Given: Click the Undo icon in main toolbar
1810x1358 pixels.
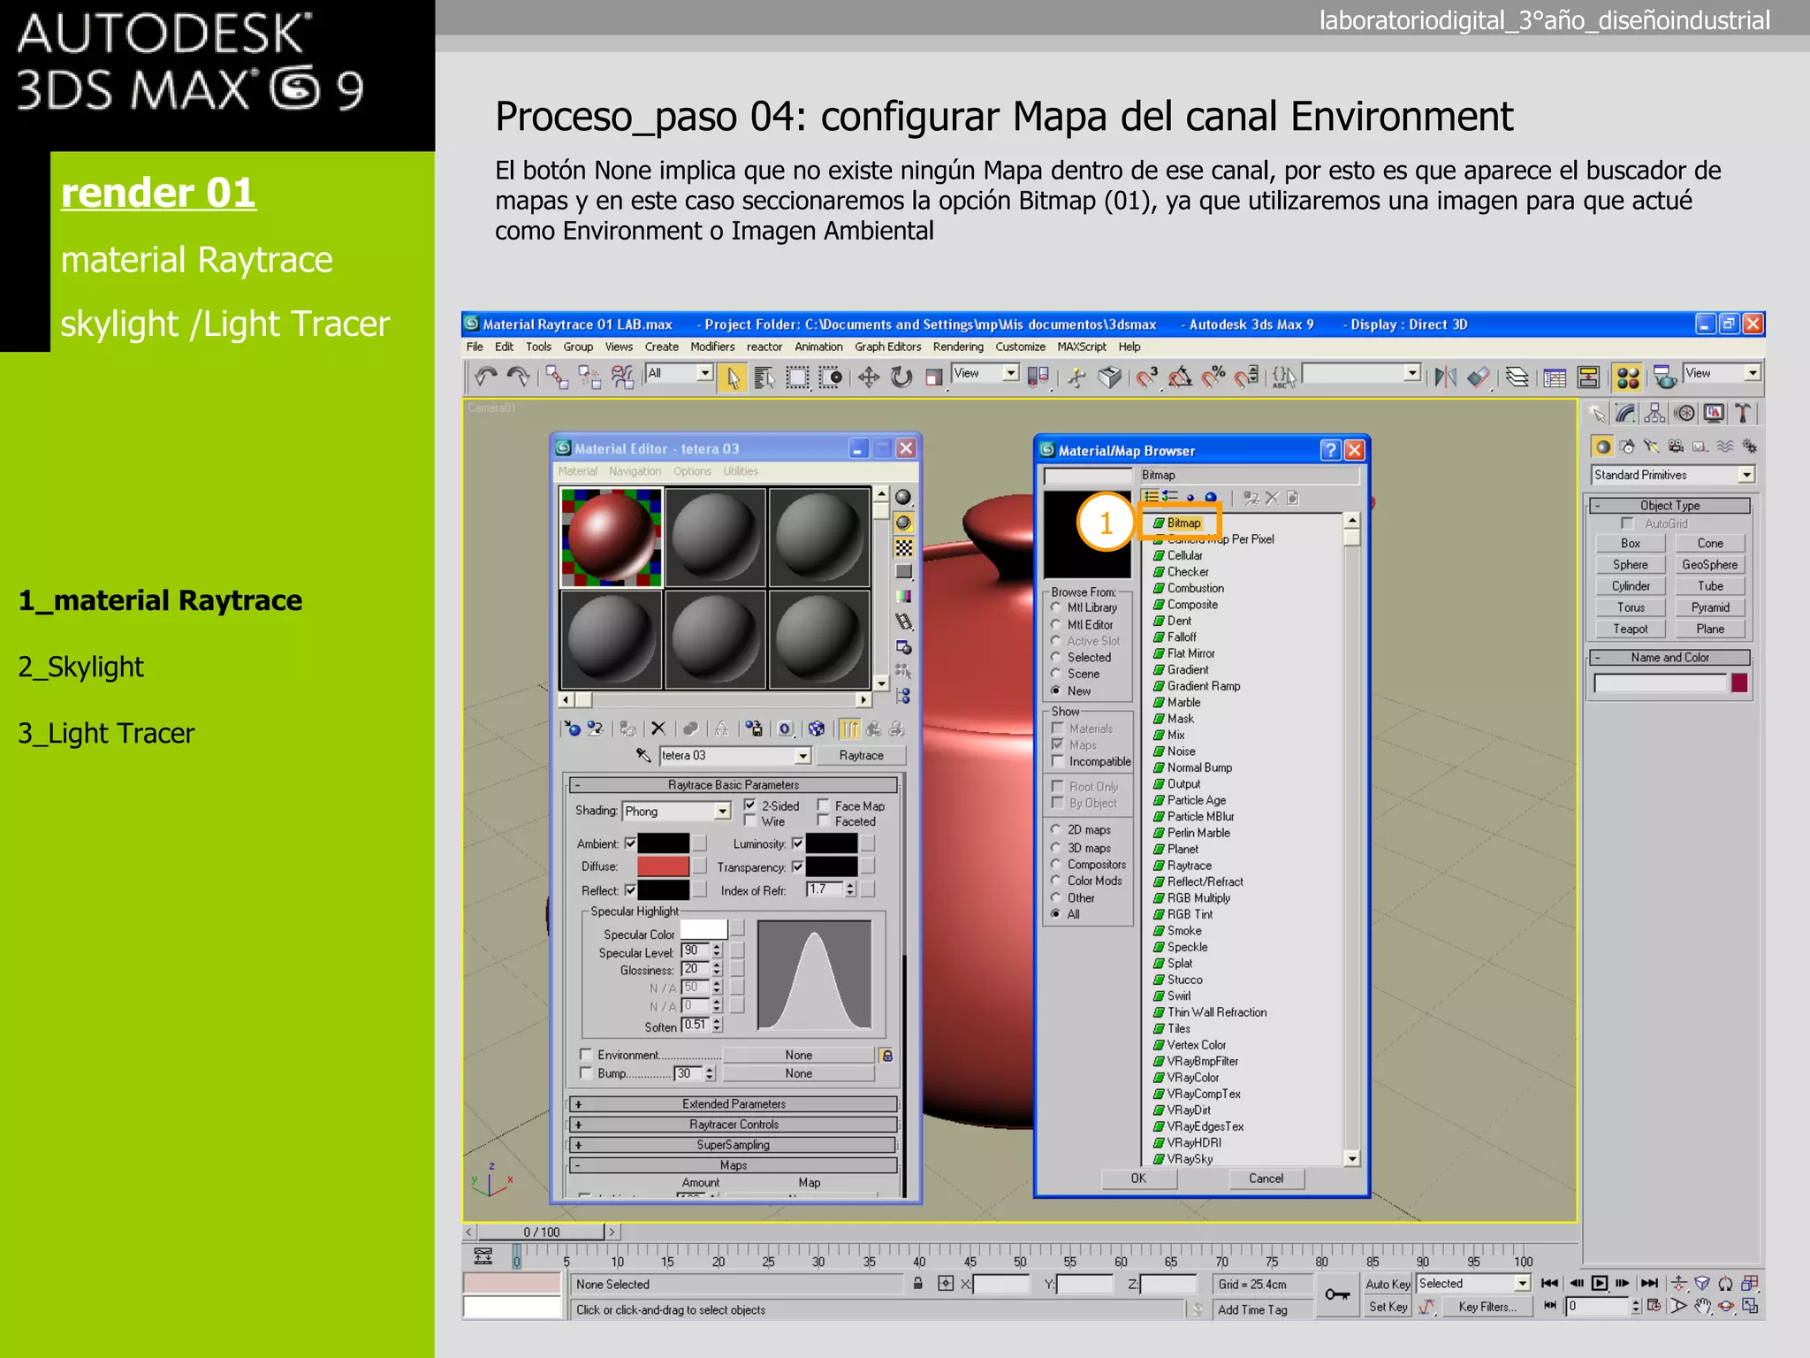Looking at the screenshot, I should (485, 378).
